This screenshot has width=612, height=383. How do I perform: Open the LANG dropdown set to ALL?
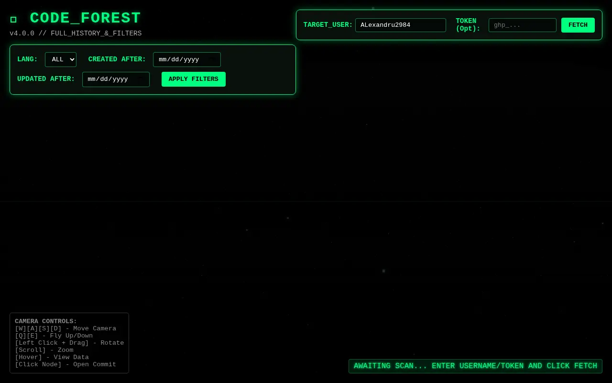(x=61, y=59)
